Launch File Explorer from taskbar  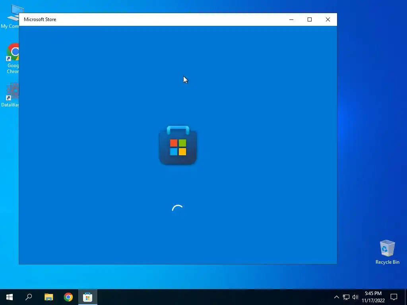click(x=48, y=297)
